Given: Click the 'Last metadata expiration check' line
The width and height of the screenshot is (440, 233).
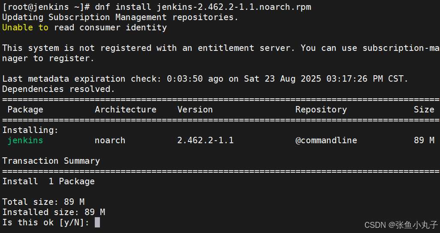Looking at the screenshot, I should [x=205, y=79].
